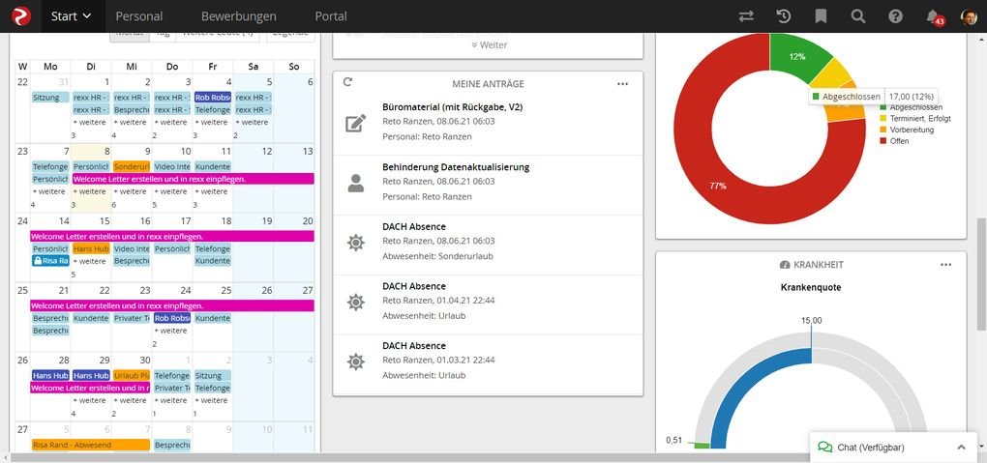Expand + weitere under Wednesday the 9th
The height and width of the screenshot is (463, 987).
pos(130,191)
